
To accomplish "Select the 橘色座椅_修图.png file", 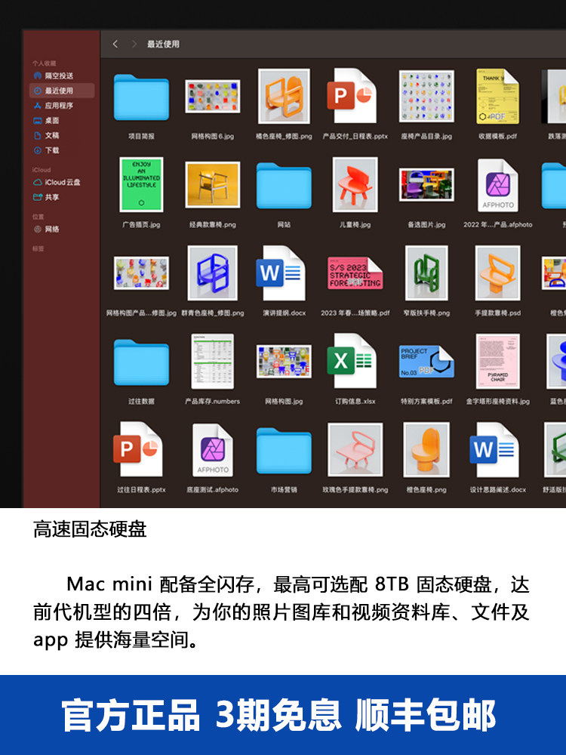I will tap(284, 97).
